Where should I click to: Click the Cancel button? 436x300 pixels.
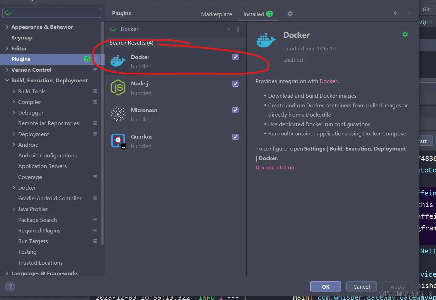pyautogui.click(x=362, y=287)
